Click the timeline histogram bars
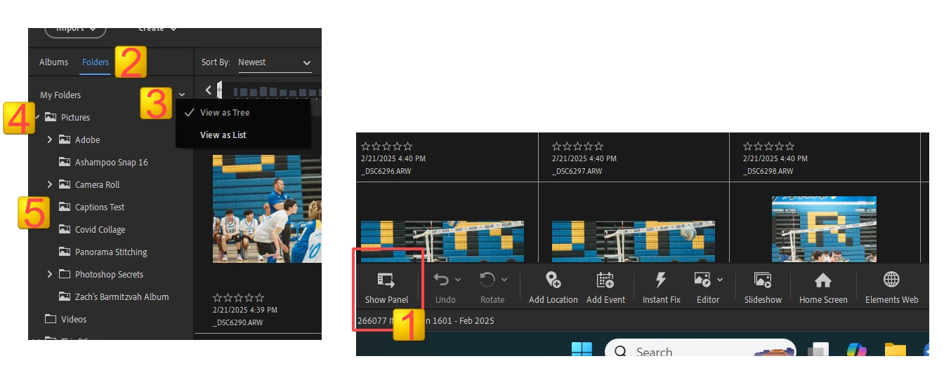The height and width of the screenshot is (368, 951). click(277, 91)
